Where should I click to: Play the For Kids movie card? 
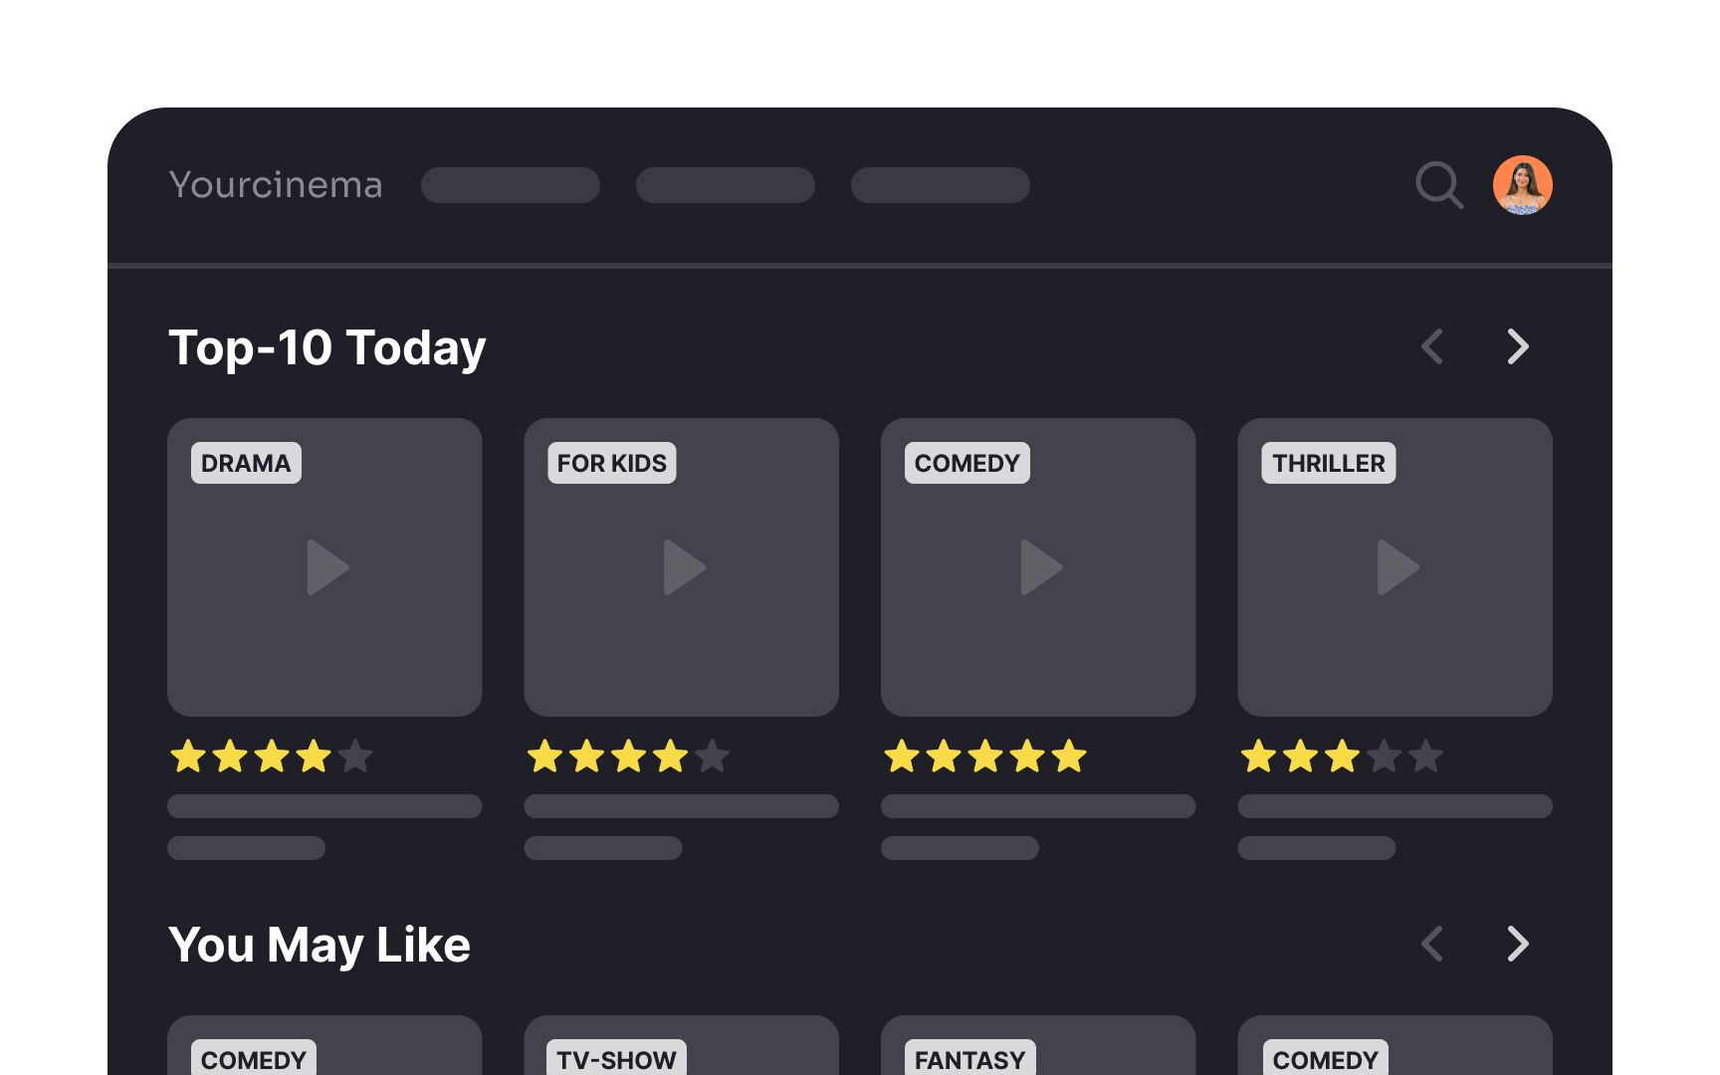683,567
